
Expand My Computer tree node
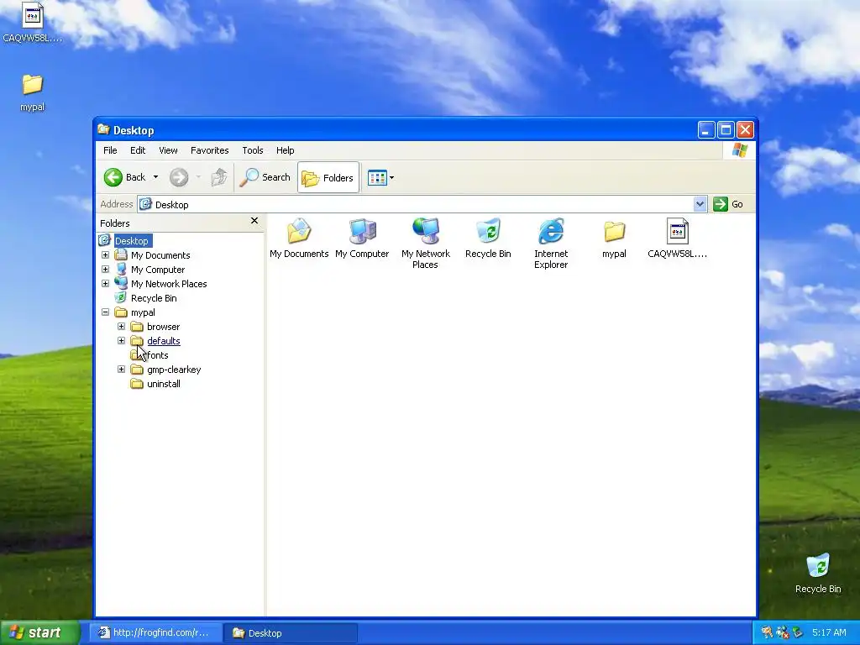point(105,270)
